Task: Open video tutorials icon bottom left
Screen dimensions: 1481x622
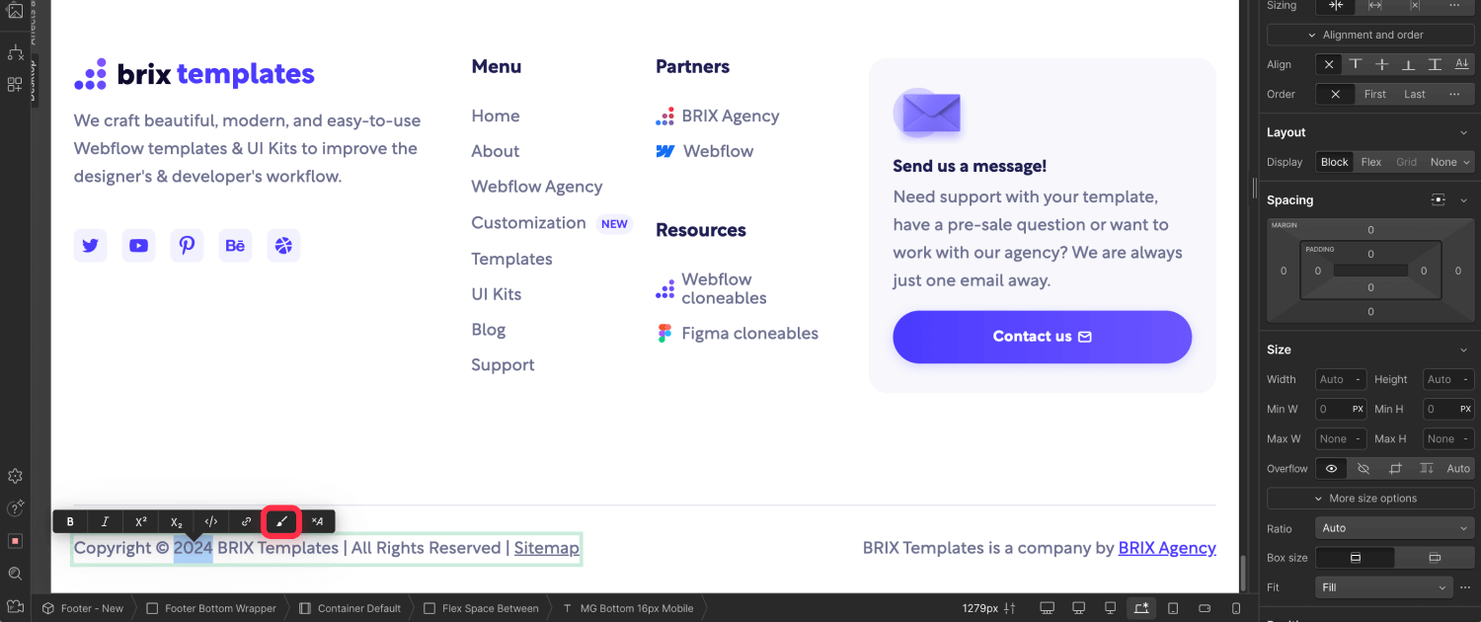Action: (x=15, y=606)
